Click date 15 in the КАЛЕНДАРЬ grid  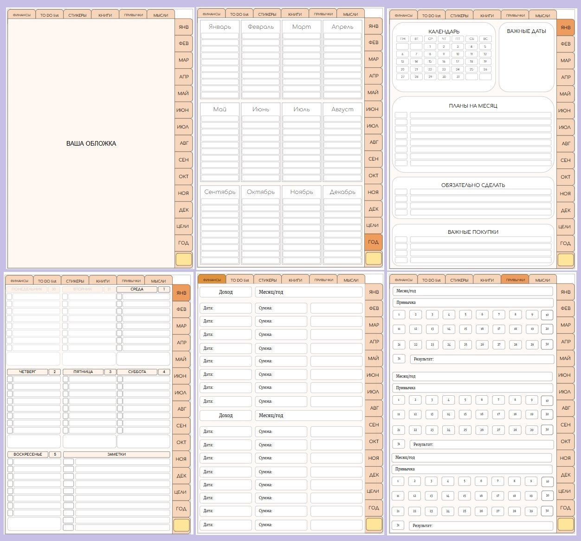(430, 62)
